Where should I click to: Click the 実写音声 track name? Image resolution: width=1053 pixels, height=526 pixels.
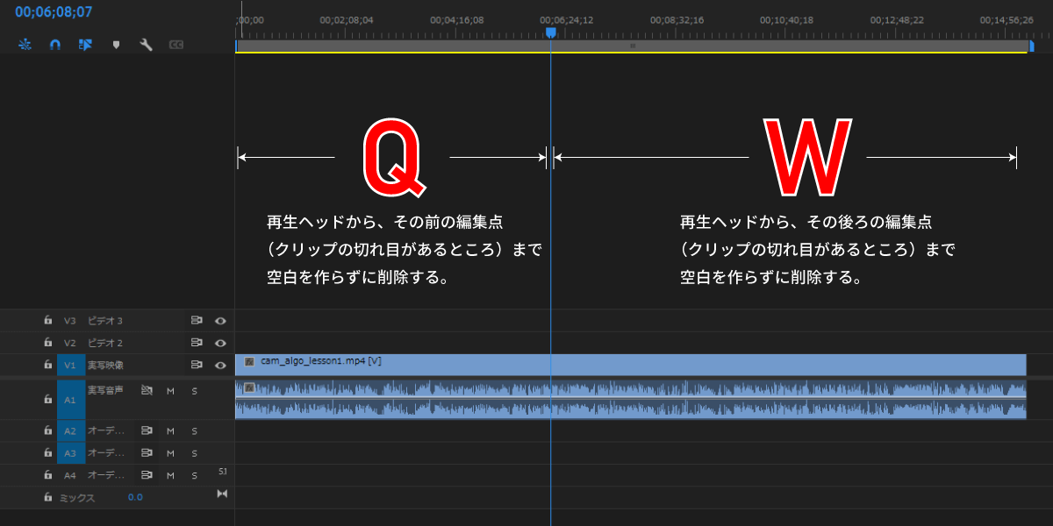(x=105, y=389)
